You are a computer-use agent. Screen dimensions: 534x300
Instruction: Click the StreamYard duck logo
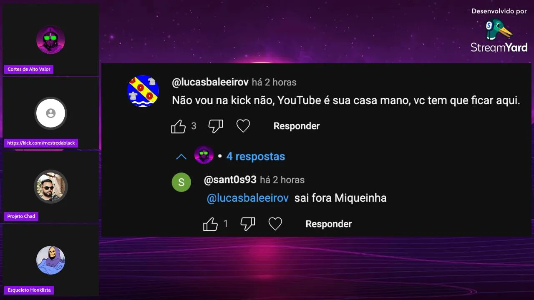[x=499, y=30]
